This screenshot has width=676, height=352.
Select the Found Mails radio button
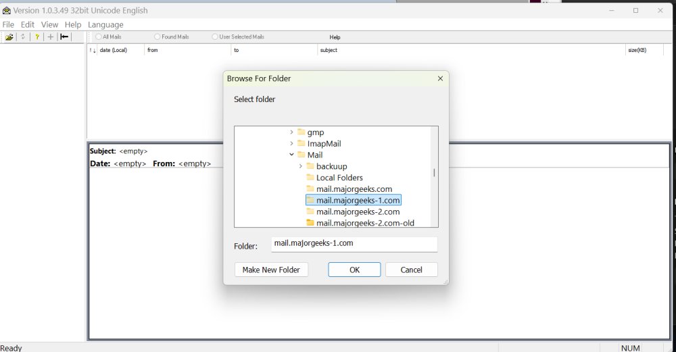(x=158, y=37)
